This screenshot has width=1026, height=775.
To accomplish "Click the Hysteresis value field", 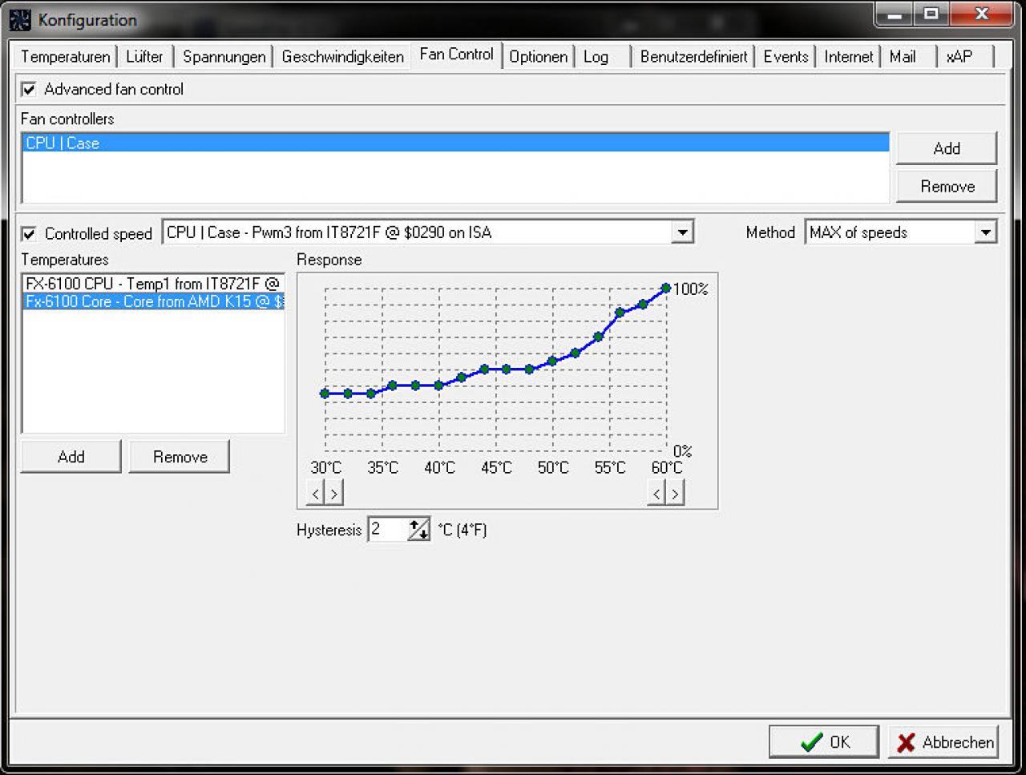I will pos(388,530).
